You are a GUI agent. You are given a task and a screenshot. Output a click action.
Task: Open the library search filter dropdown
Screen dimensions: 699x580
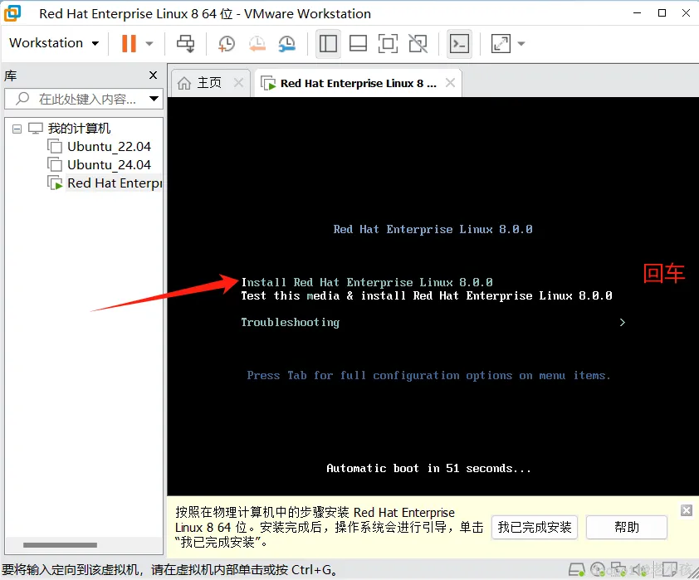[x=154, y=99]
